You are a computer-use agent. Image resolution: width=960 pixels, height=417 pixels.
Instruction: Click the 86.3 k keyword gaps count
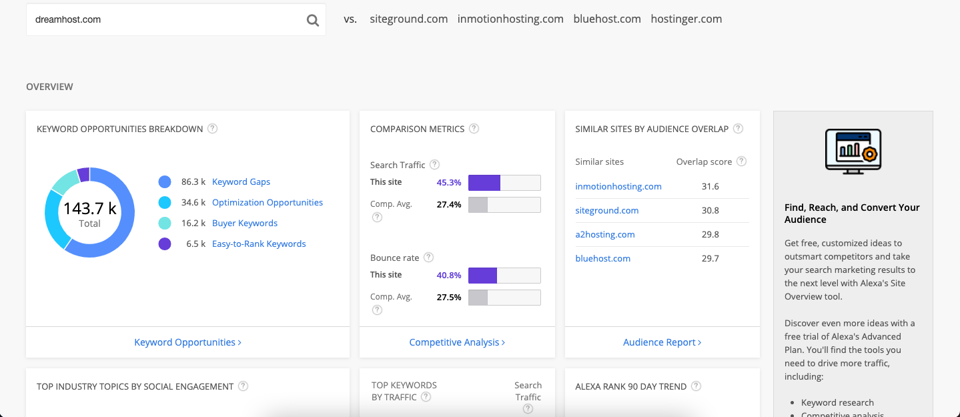[x=193, y=181]
